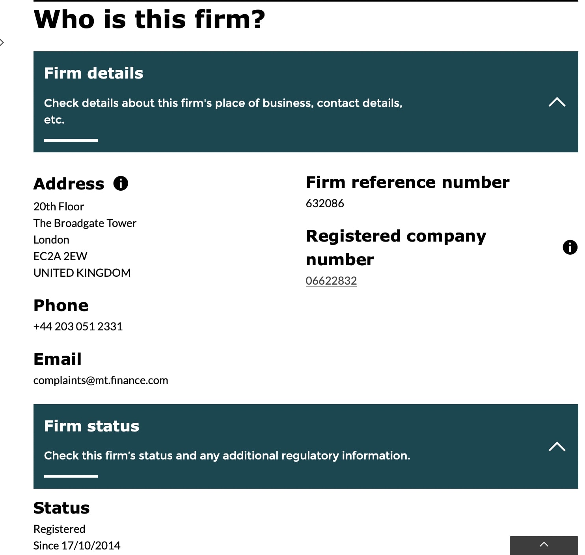Collapse the Firm status section chevron
This screenshot has width=585, height=555.
557,446
